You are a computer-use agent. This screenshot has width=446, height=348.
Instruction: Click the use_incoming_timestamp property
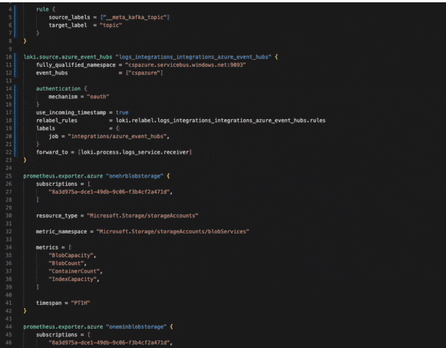(71, 113)
